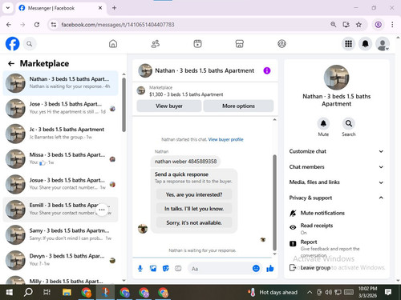Open the Josue conversation row
This screenshot has height=300, width=401.
[60, 184]
